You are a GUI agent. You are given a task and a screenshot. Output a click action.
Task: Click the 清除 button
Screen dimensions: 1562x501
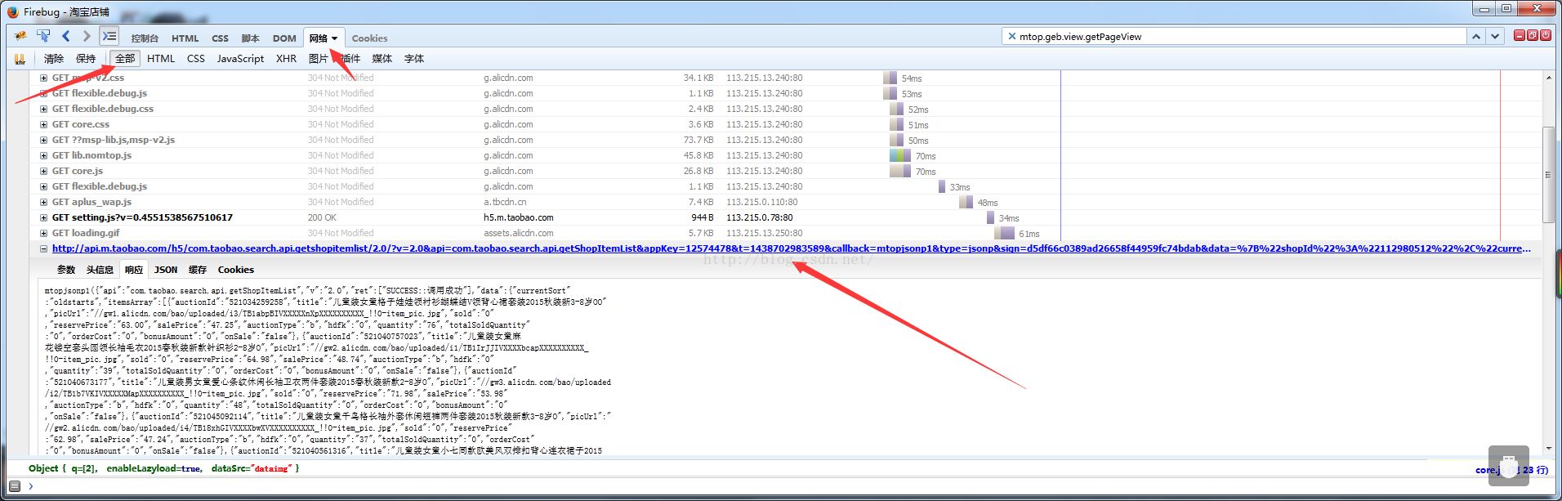tap(54, 59)
